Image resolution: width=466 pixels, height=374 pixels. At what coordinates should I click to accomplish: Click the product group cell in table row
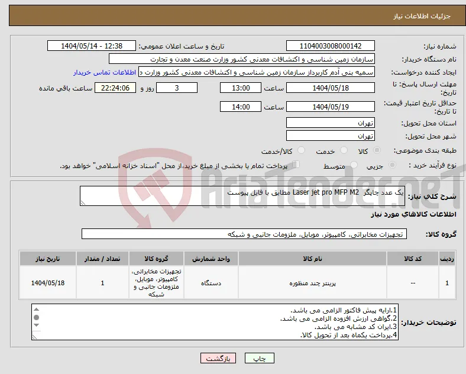(156, 283)
